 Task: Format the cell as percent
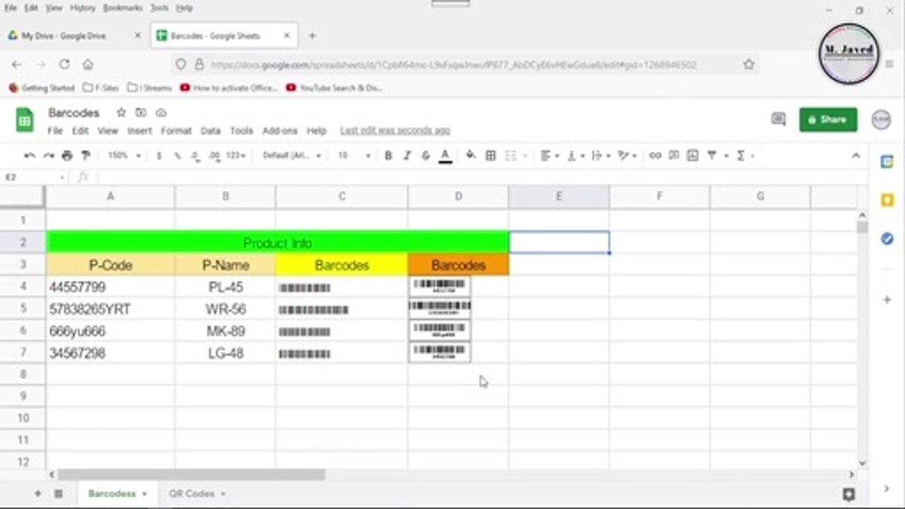(177, 156)
